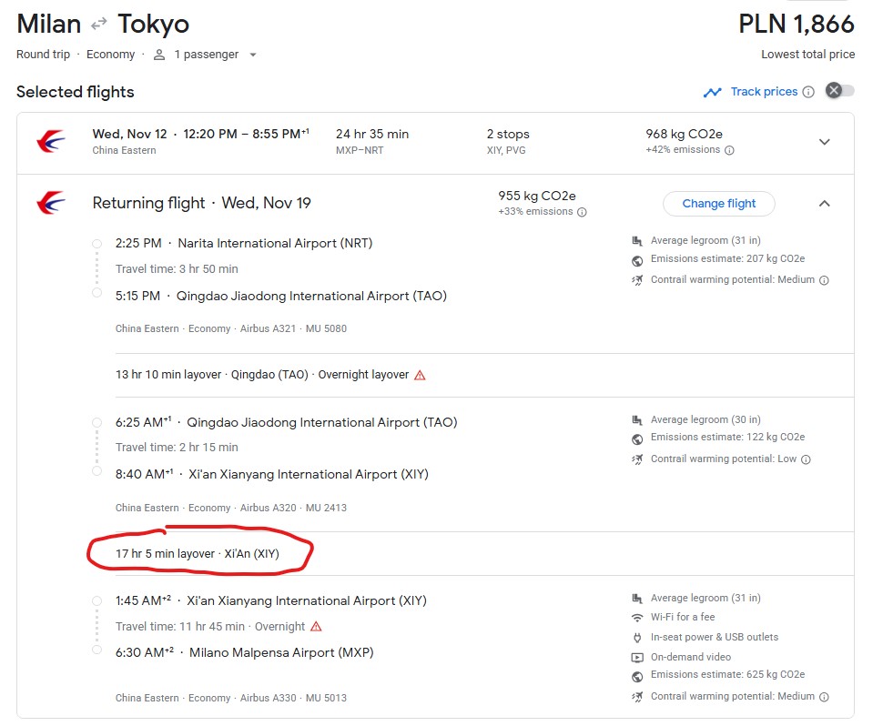
Task: Click Overnight layover warning triangle at Qingdao
Action: (420, 375)
